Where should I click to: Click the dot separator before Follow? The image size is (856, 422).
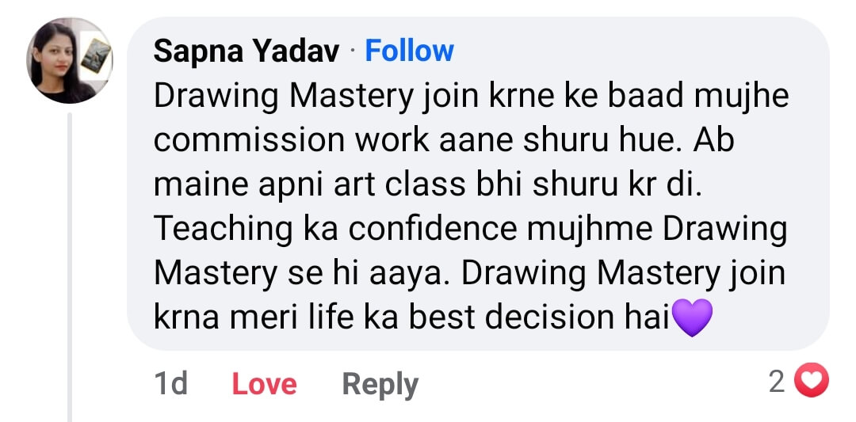tap(353, 52)
